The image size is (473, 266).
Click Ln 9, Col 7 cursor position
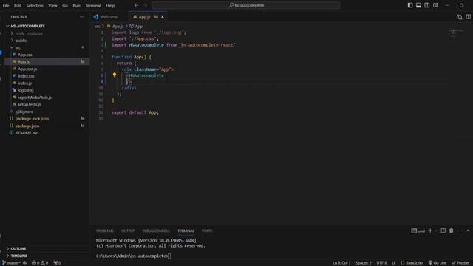(x=341, y=263)
